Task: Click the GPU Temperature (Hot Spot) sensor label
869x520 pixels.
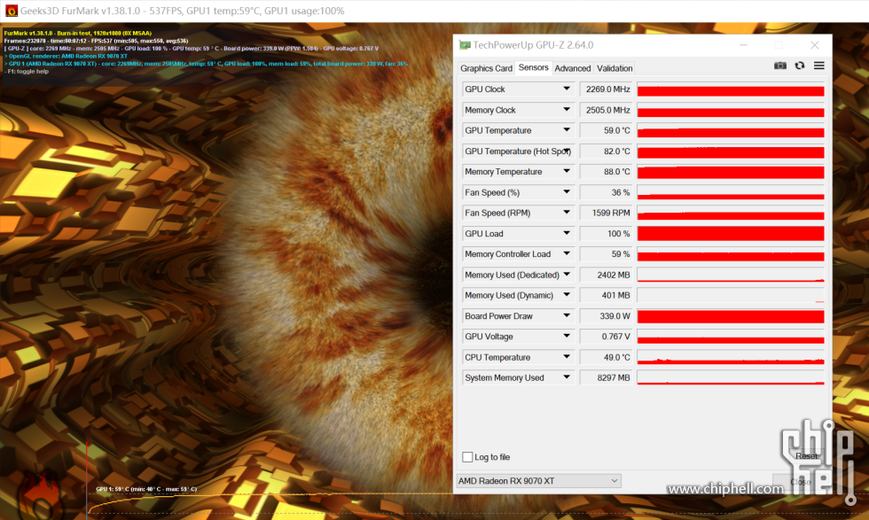Action: (518, 151)
